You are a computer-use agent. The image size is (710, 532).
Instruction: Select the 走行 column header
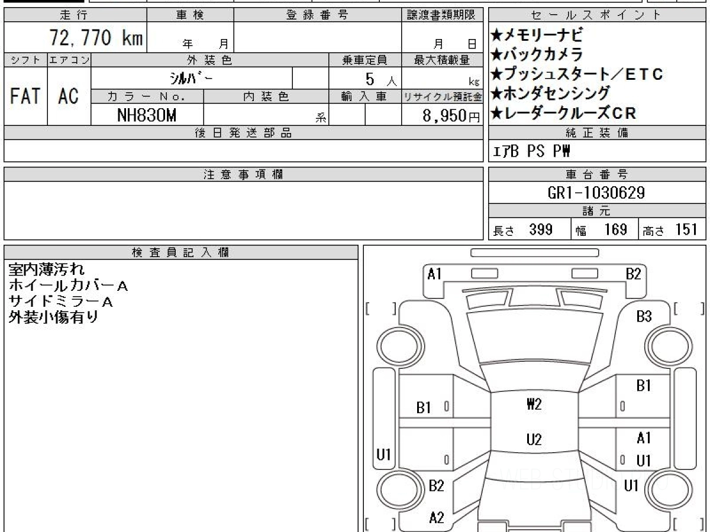75,15
